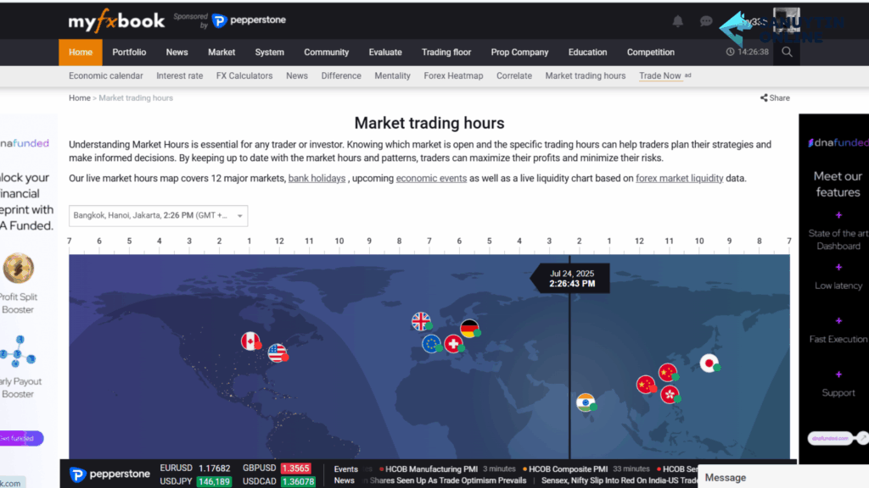Screen dimensions: 869x488
Task: Open the Economic calendar submenu link
Action: [x=106, y=75]
